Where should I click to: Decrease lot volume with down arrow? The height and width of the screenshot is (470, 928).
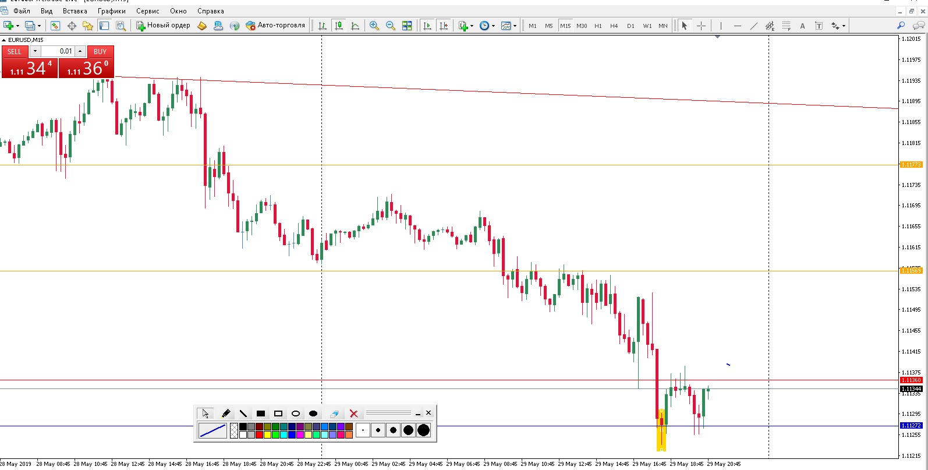[35, 51]
